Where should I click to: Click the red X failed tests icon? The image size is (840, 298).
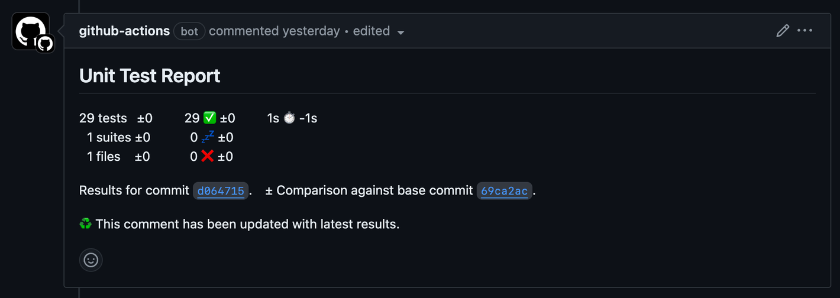click(x=207, y=156)
